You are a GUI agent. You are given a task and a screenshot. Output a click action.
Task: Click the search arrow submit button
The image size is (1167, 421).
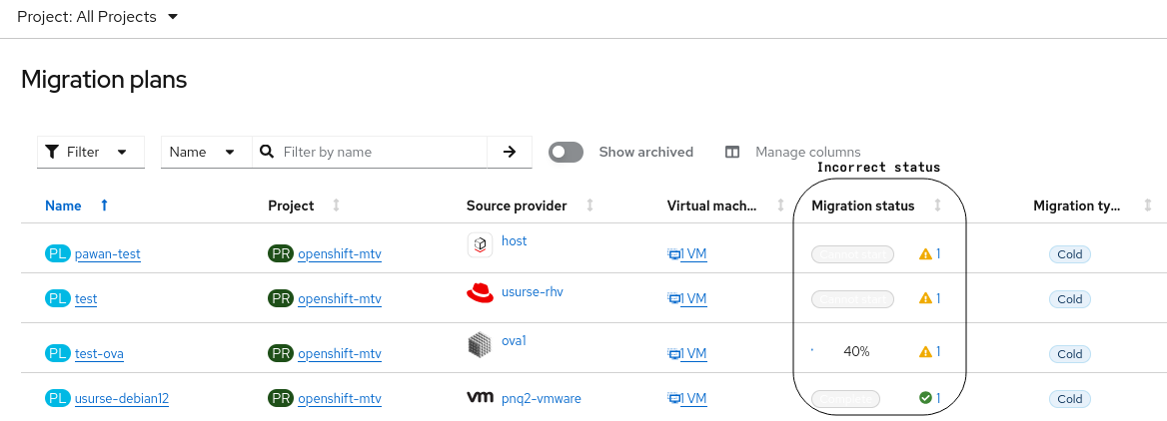(x=510, y=152)
